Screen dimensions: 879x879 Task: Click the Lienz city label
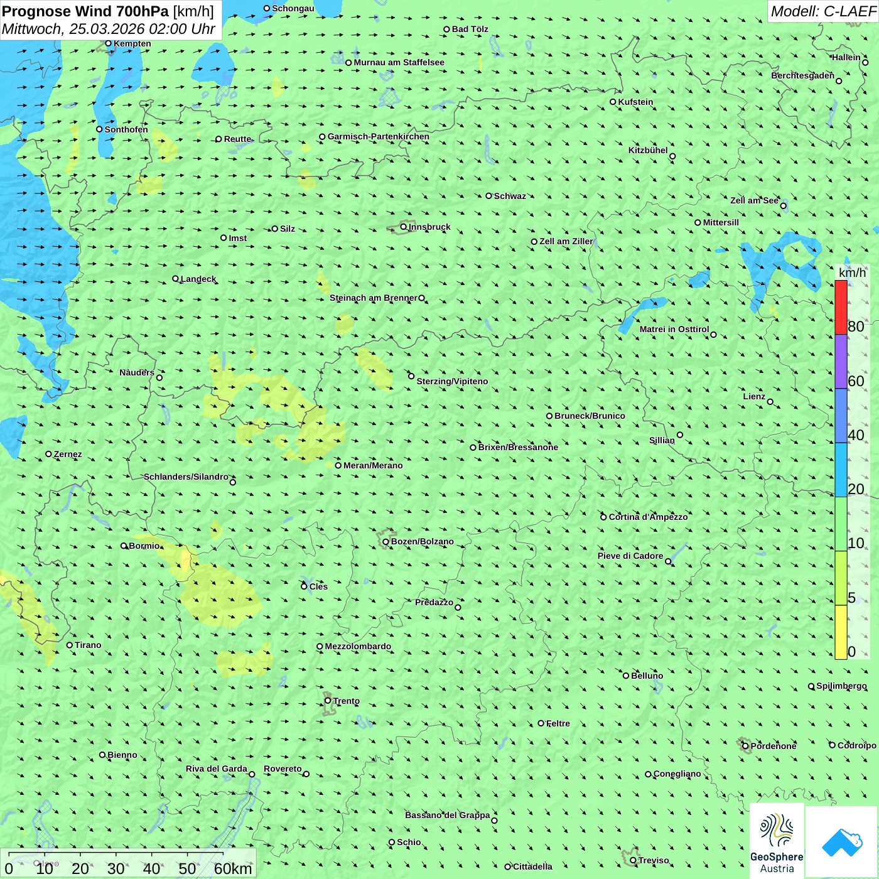754,396
